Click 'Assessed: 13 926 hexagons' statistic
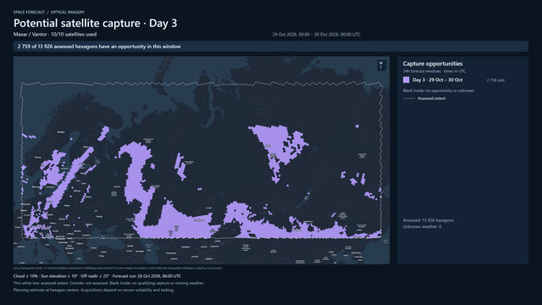The height and width of the screenshot is (305, 542). 429,220
